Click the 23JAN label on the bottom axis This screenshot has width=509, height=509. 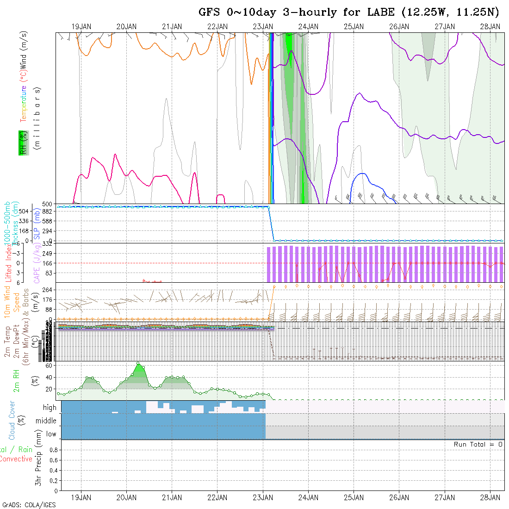click(x=263, y=497)
